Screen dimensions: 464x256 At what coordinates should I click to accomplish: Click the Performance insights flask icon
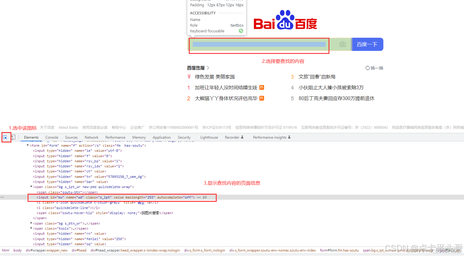click(289, 137)
